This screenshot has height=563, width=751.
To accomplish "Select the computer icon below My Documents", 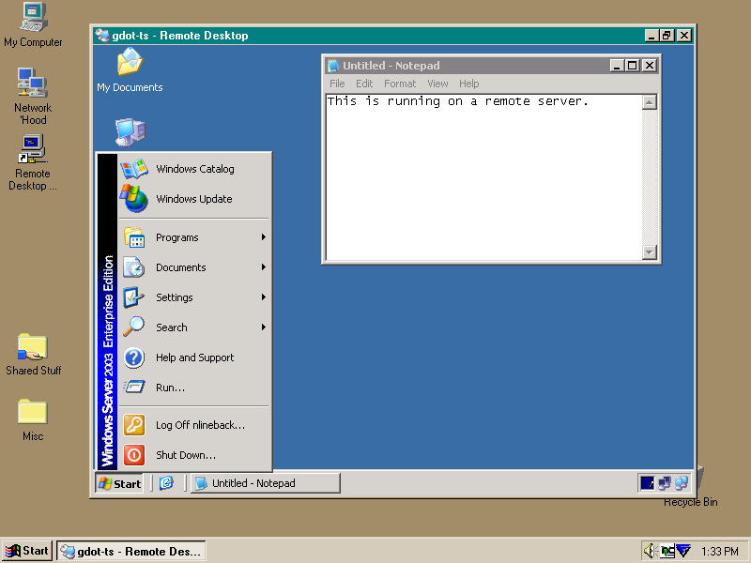I will coord(130,132).
